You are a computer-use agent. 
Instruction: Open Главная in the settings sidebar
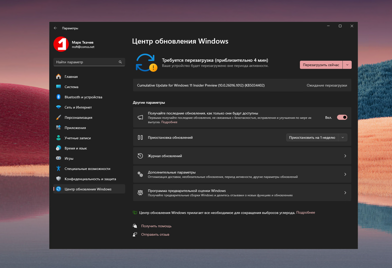coord(89,76)
